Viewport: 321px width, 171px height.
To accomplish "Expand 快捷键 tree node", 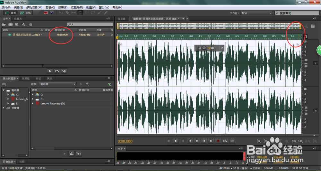I will [4, 108].
